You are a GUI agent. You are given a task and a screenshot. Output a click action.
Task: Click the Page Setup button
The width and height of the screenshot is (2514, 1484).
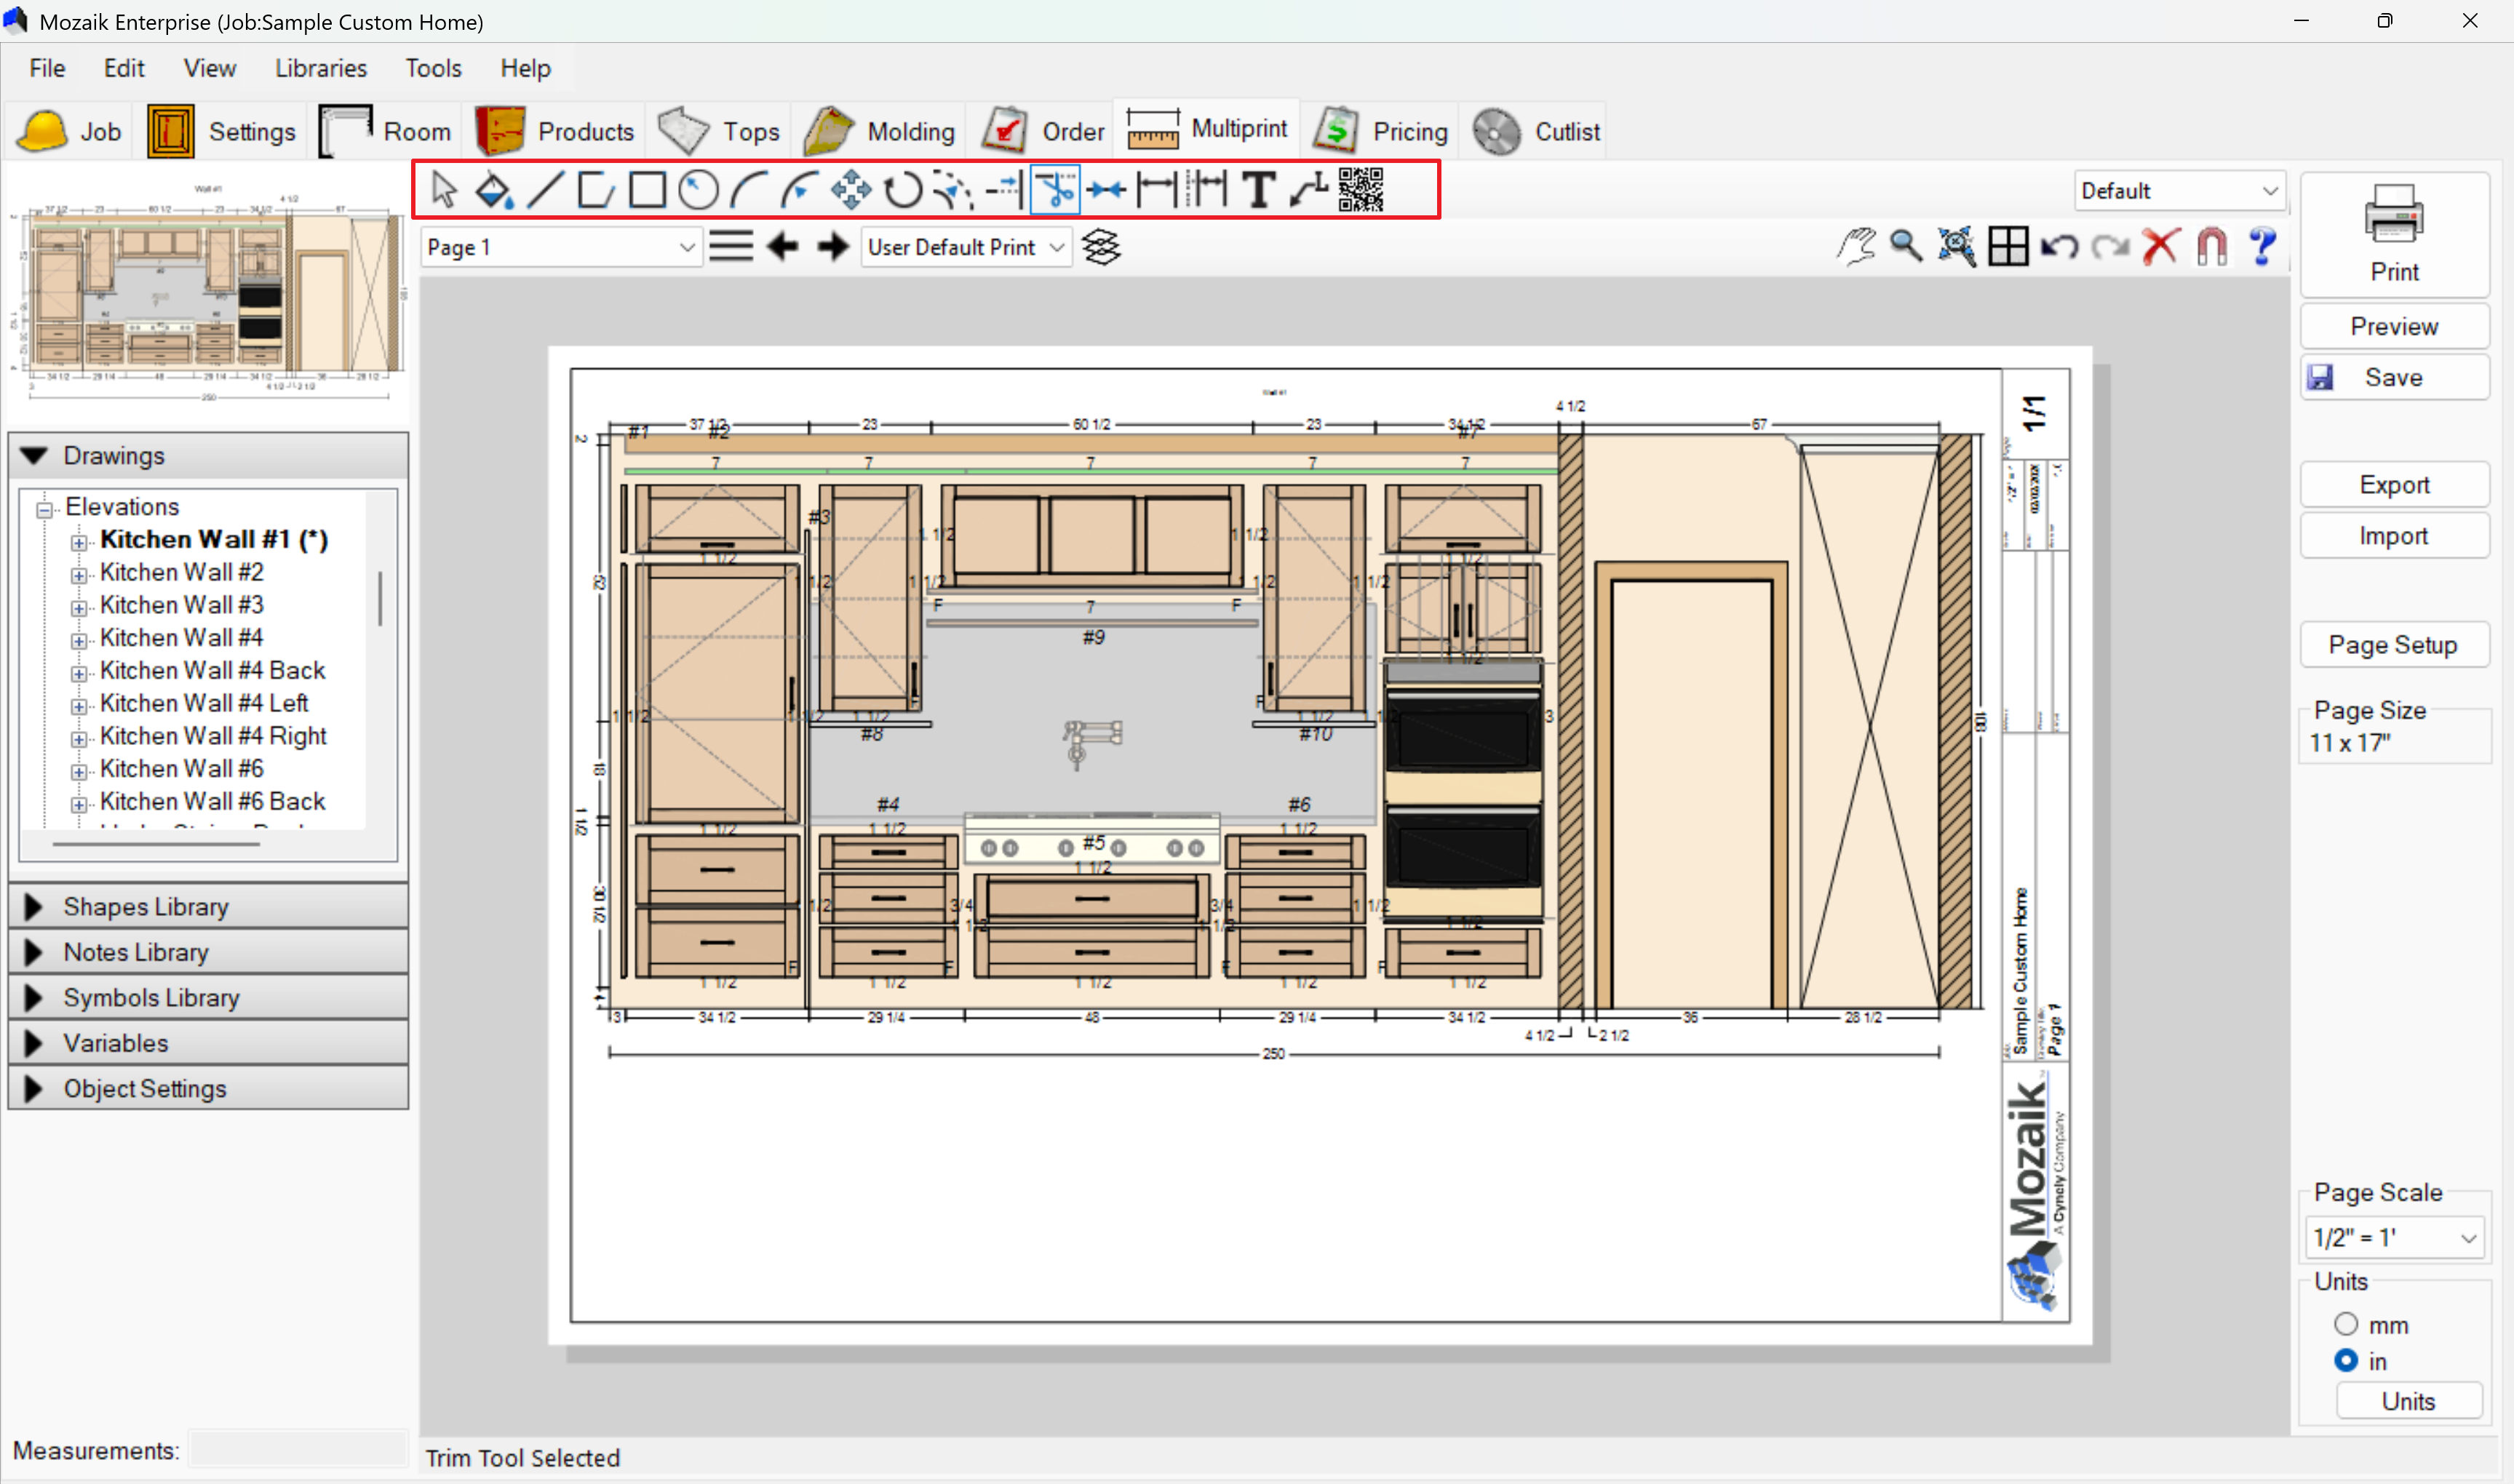point(2392,645)
